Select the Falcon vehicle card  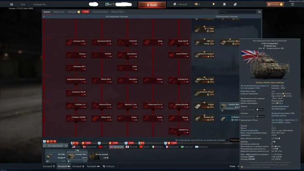coord(153,80)
